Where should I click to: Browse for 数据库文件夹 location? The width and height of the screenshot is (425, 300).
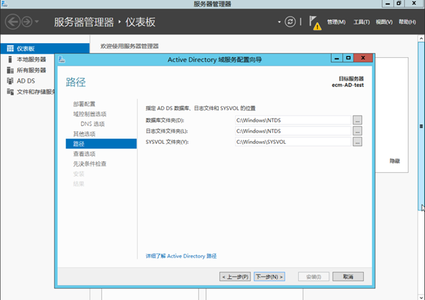coord(357,120)
